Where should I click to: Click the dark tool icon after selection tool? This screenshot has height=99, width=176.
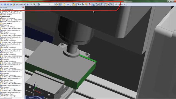[x=78, y=4]
